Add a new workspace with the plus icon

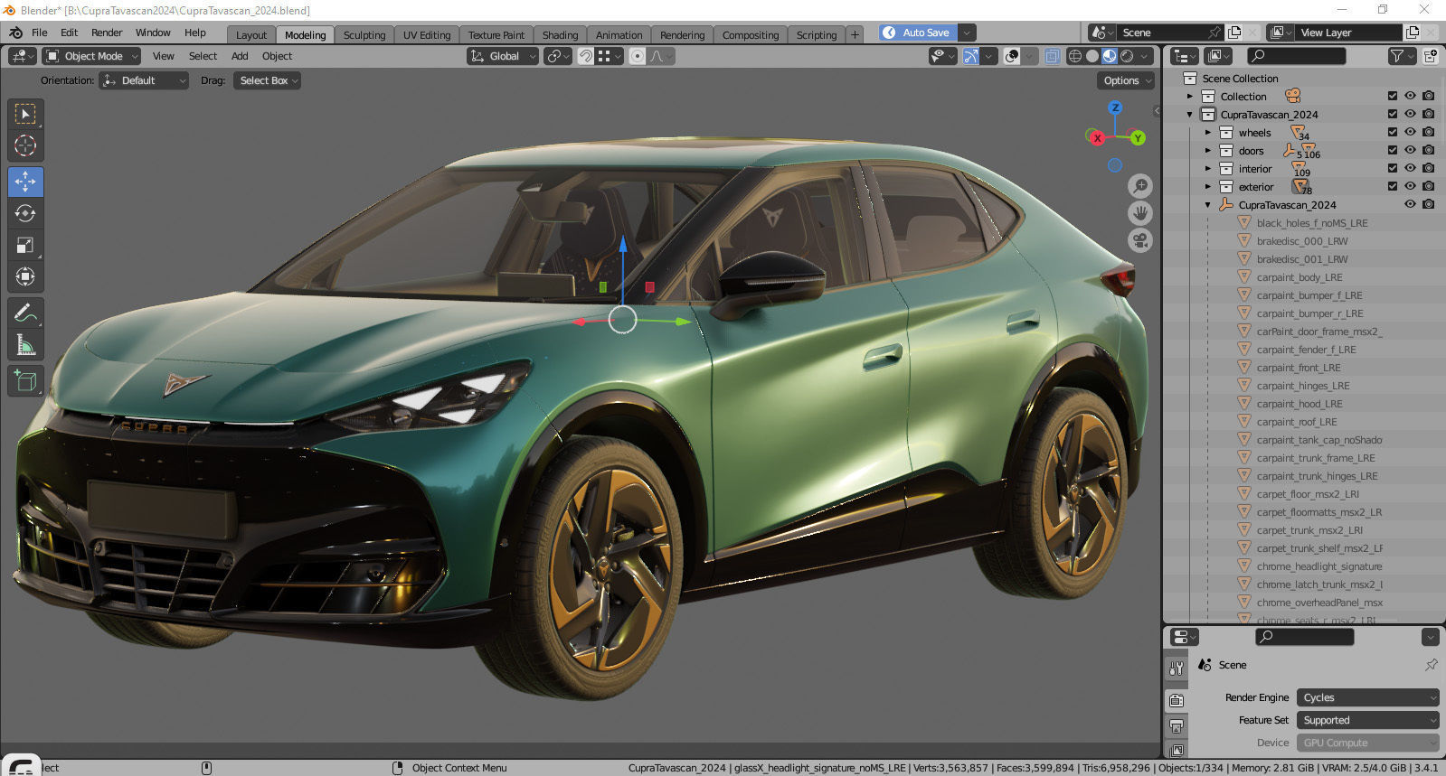(x=855, y=34)
